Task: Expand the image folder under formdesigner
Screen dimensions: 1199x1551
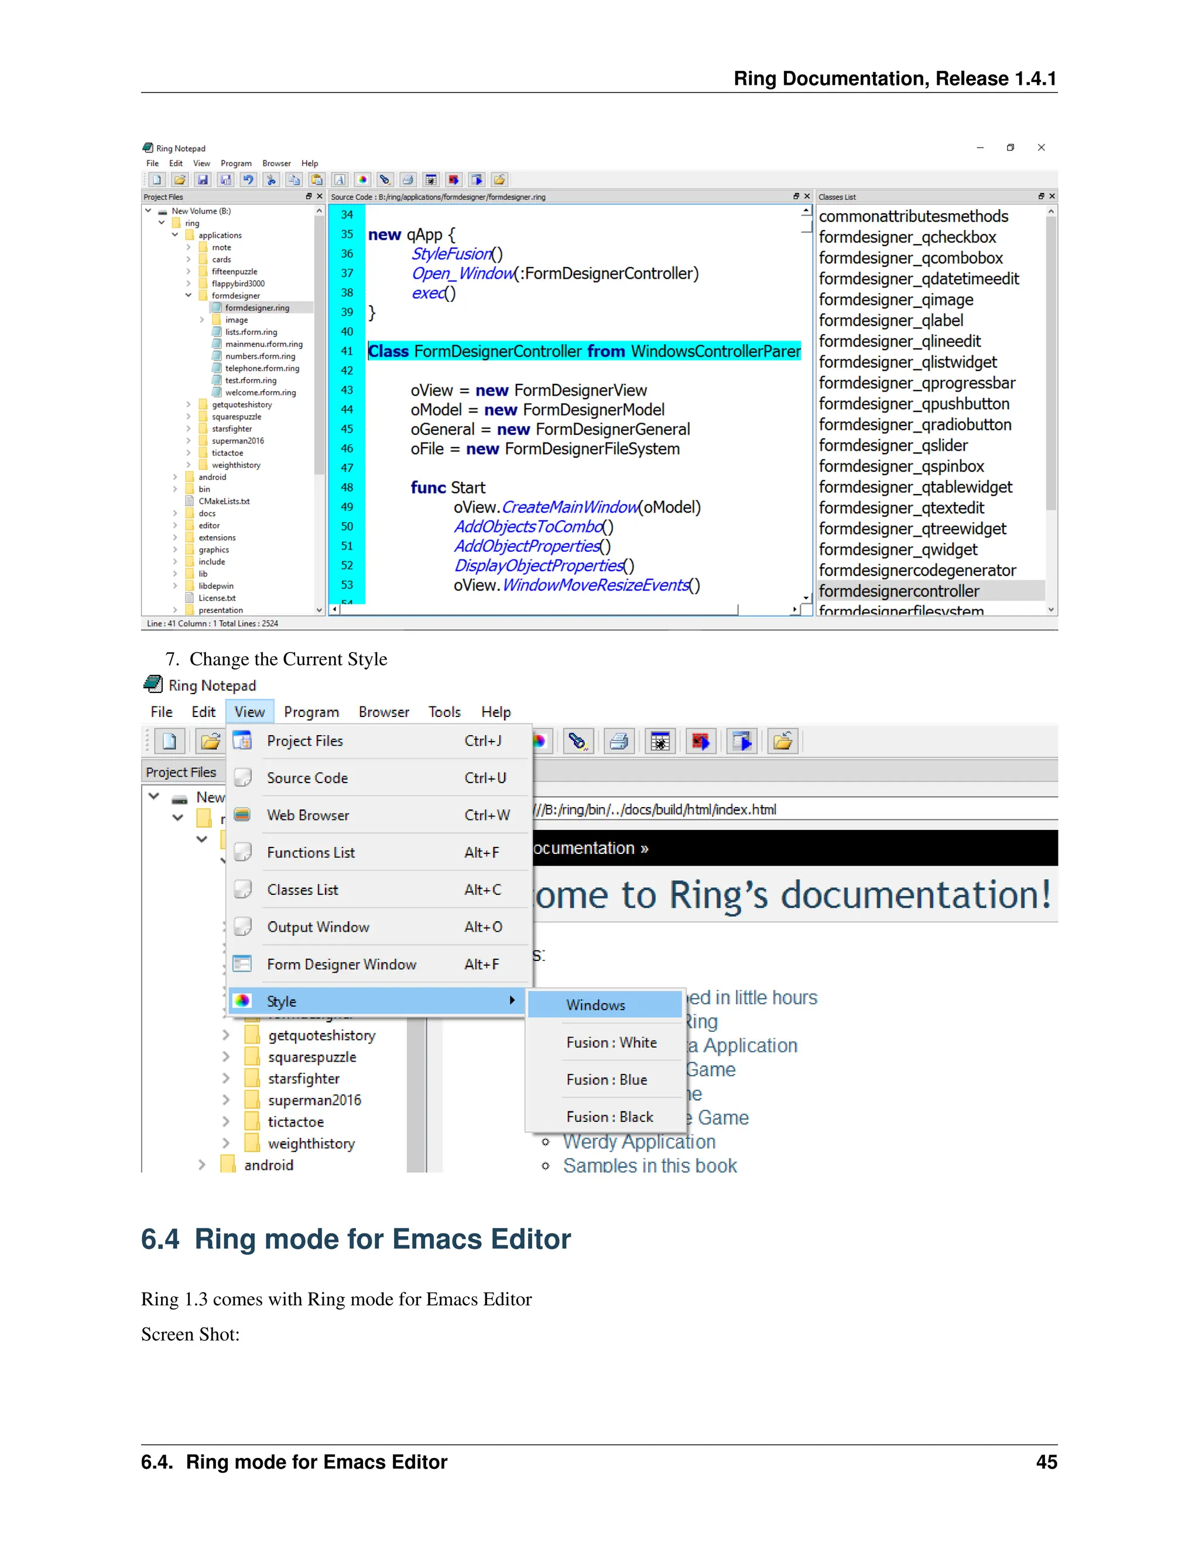Action: click(202, 320)
